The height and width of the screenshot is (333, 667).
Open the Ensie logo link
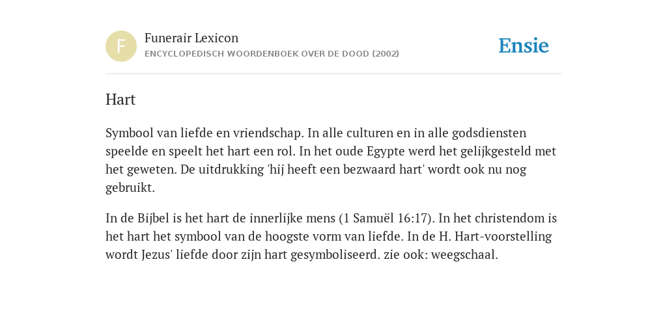(x=524, y=46)
